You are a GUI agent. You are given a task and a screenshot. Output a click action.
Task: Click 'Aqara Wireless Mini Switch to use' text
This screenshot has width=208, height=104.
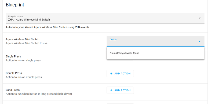(x=27, y=43)
